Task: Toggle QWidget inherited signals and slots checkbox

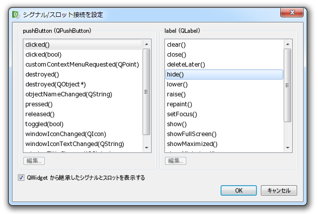Action: click(x=21, y=178)
